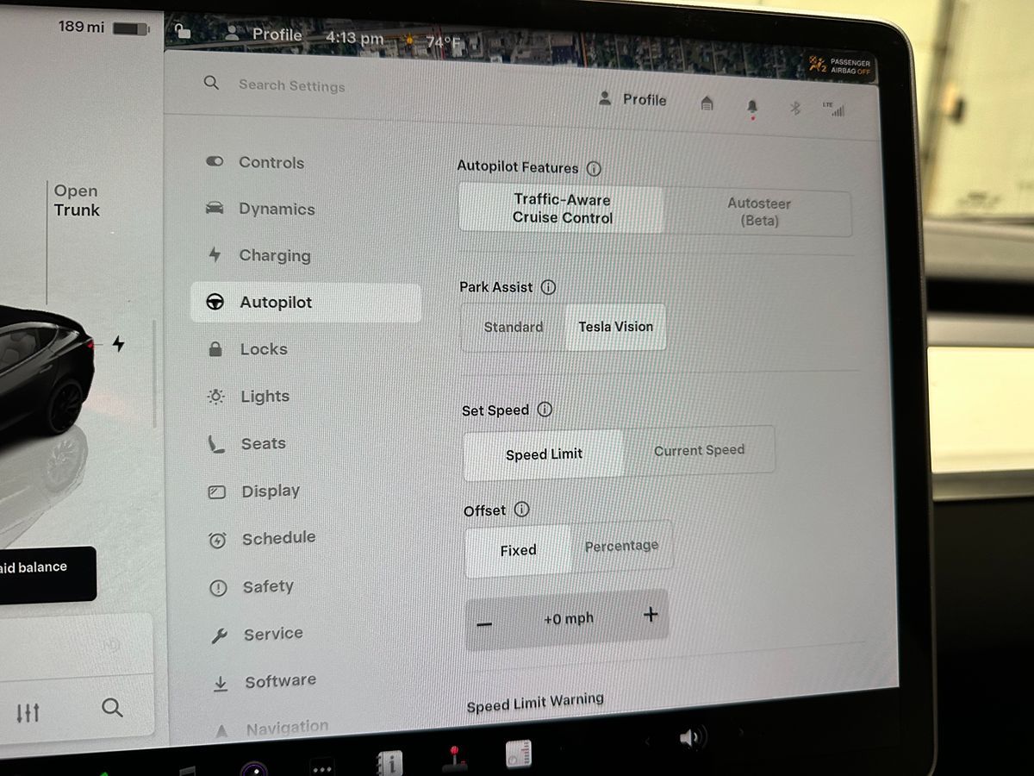The height and width of the screenshot is (776, 1034).
Task: Open the energy/calendar app icon in bottom bar
Action: [518, 754]
